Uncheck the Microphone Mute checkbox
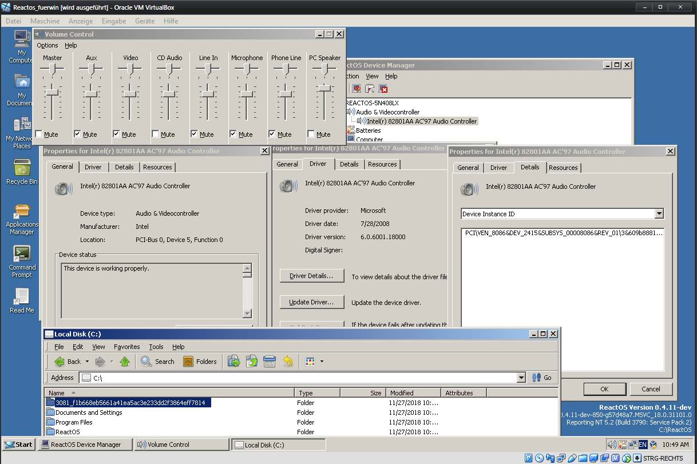 (x=233, y=134)
